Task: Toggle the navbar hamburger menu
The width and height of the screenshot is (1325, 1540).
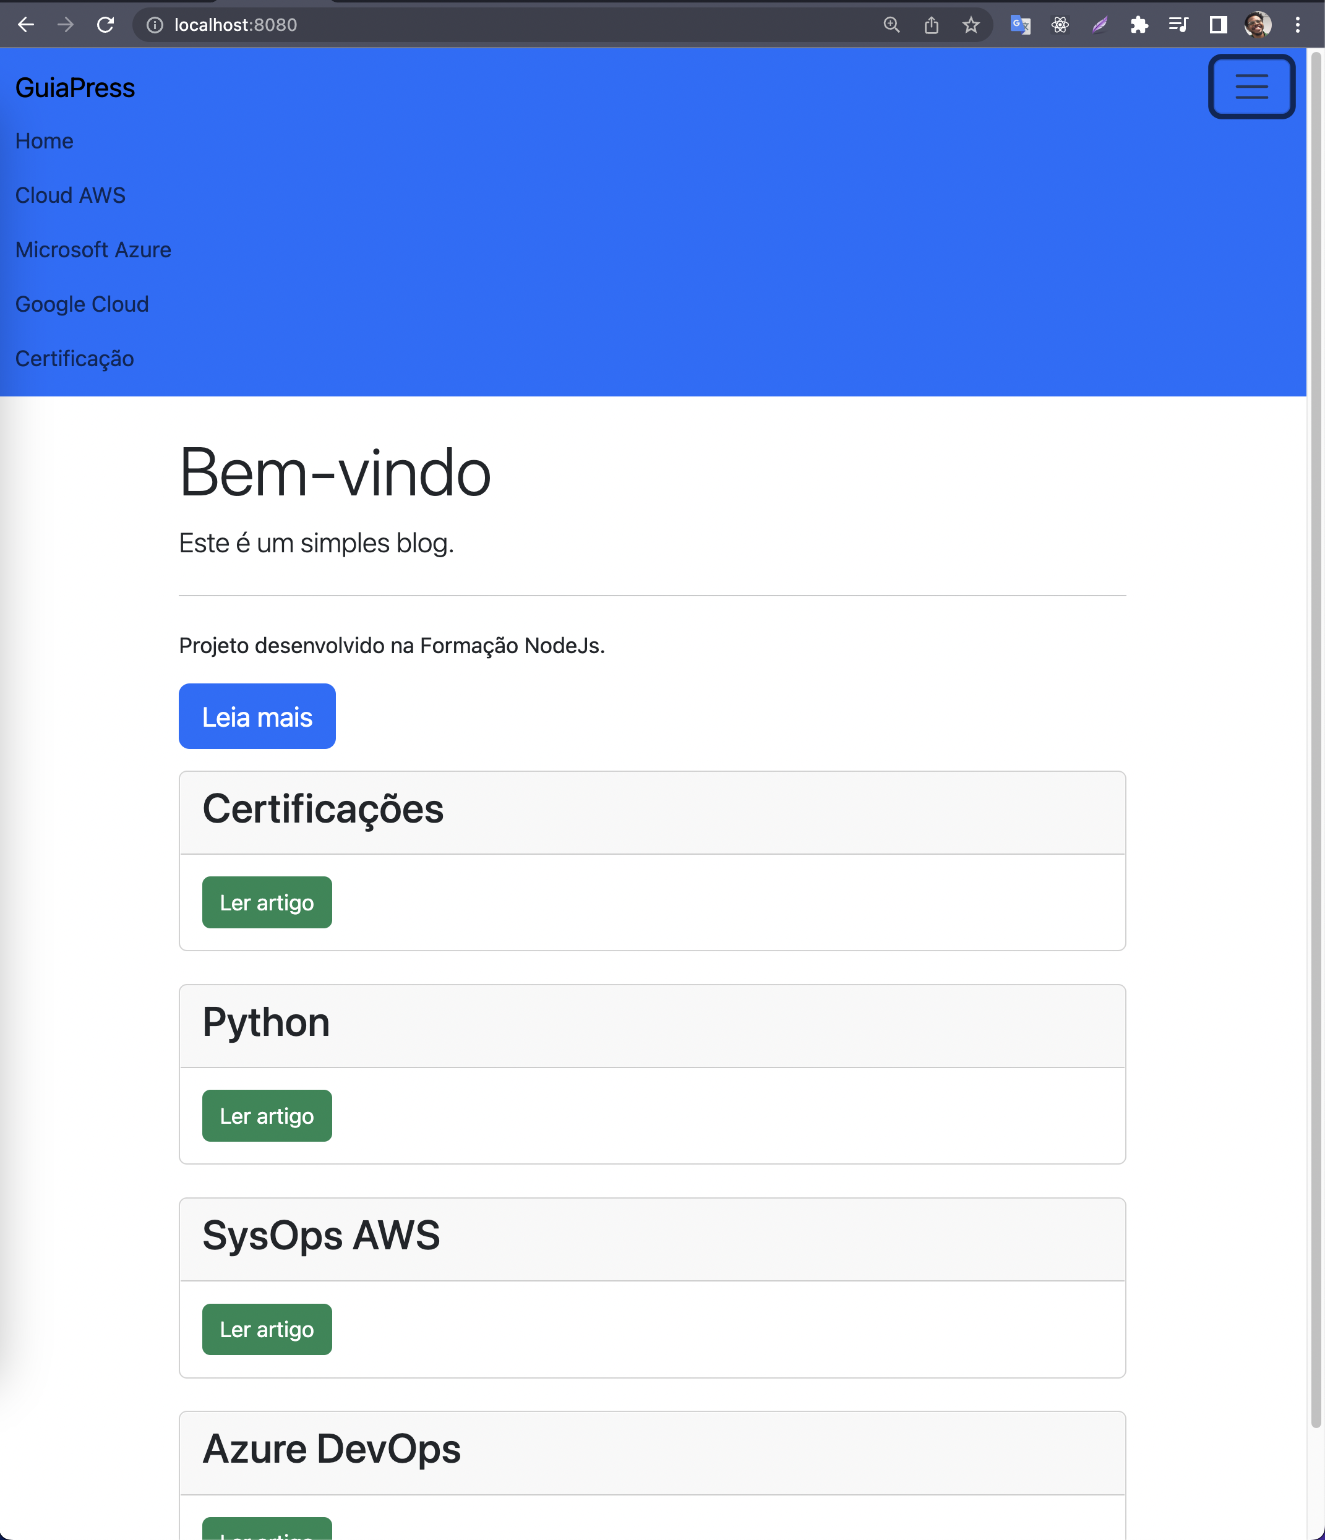Action: [x=1251, y=87]
